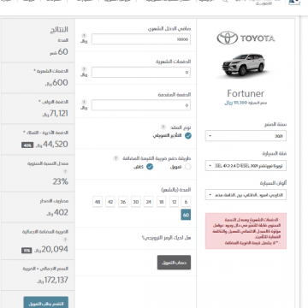
Task: Click the '23%' annual rate result
Action: (60, 181)
